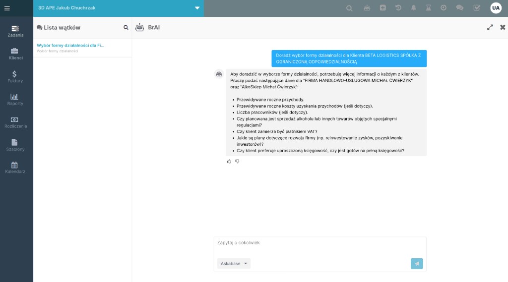Open Faktury section

click(15, 77)
